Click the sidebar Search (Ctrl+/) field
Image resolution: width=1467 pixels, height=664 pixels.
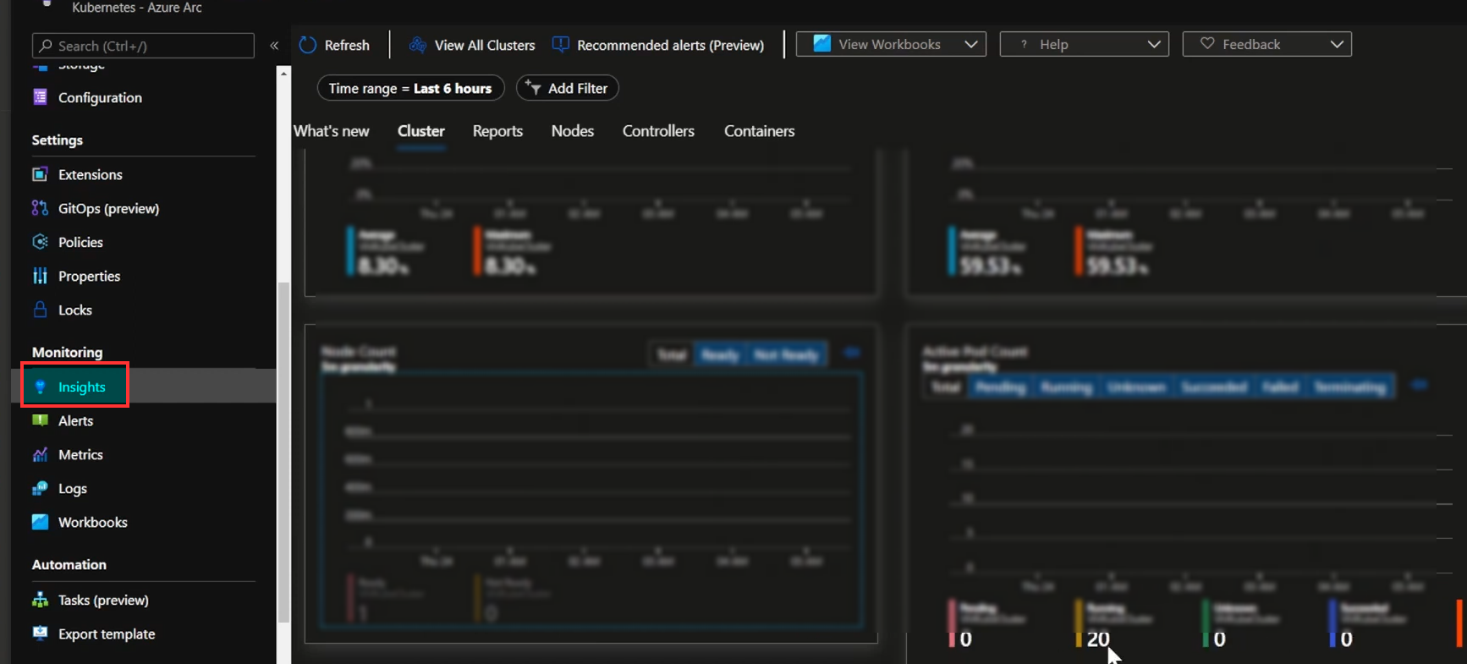click(x=143, y=46)
